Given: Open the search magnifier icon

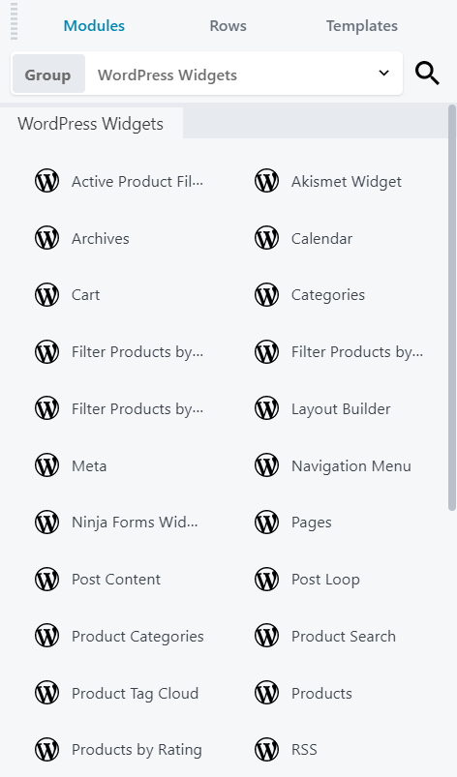Looking at the screenshot, I should (x=427, y=74).
